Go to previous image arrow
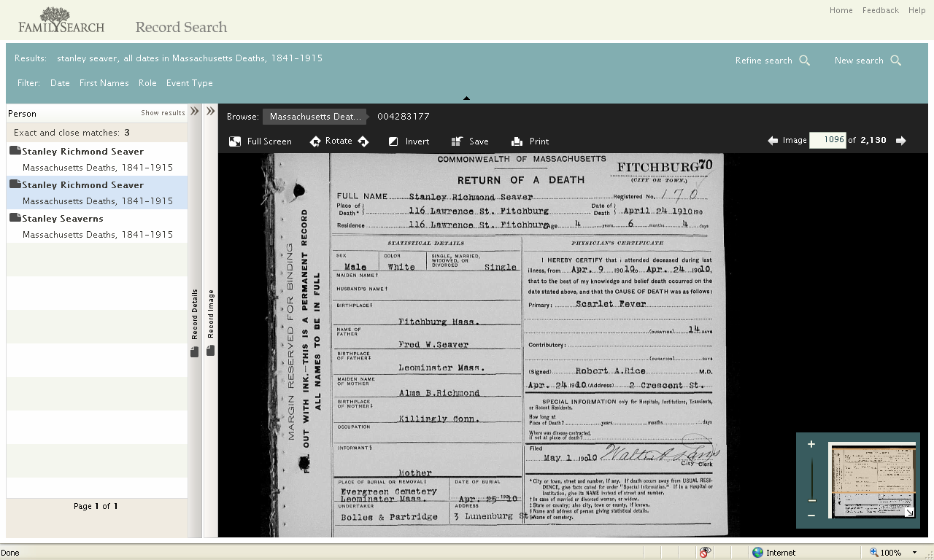The width and height of the screenshot is (934, 560). [773, 141]
